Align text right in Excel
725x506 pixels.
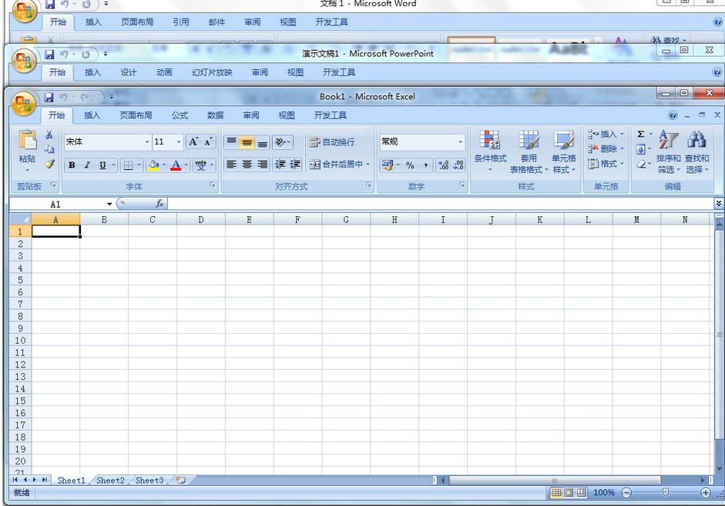coord(262,165)
